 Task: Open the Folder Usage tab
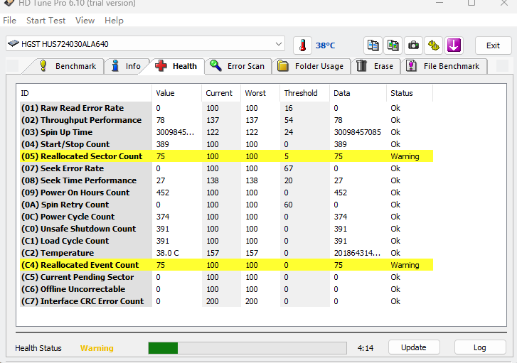[311, 66]
